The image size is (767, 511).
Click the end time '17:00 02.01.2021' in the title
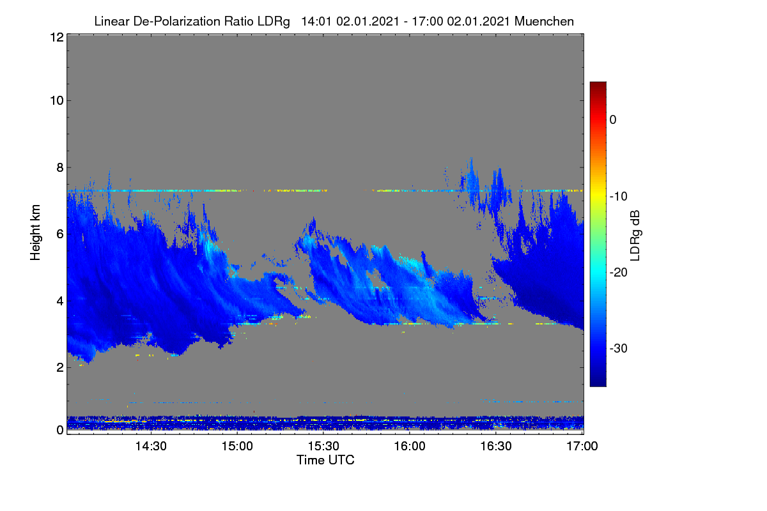(x=461, y=21)
